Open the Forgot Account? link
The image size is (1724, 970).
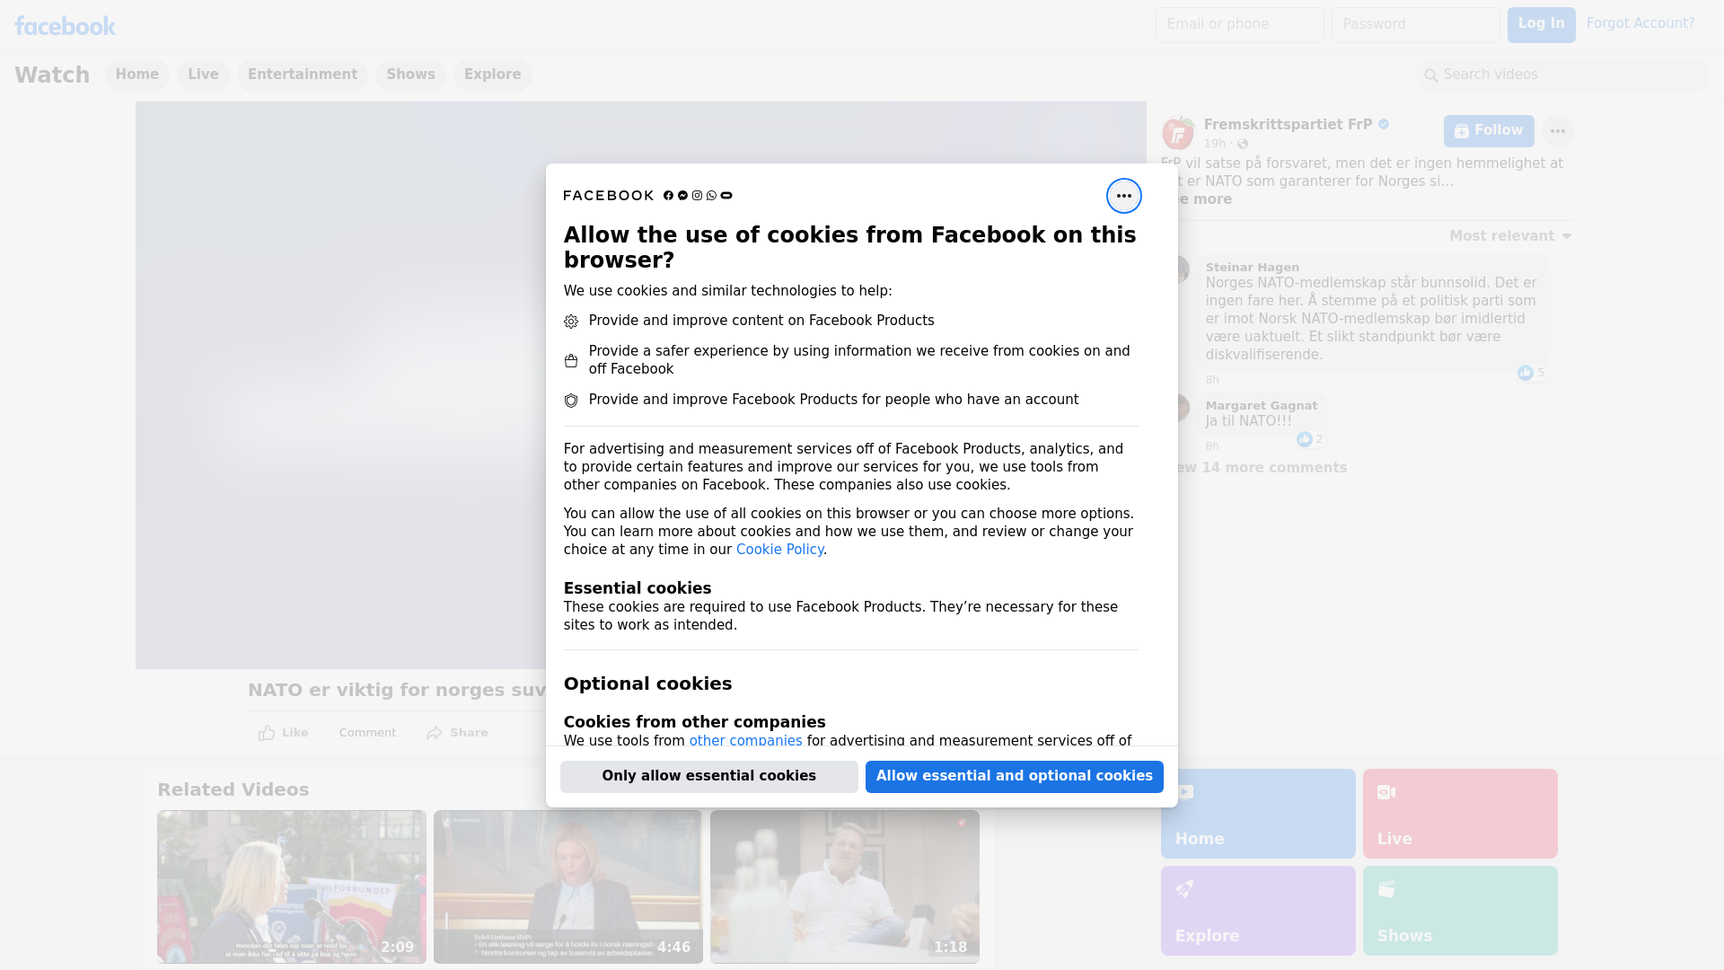click(x=1640, y=23)
